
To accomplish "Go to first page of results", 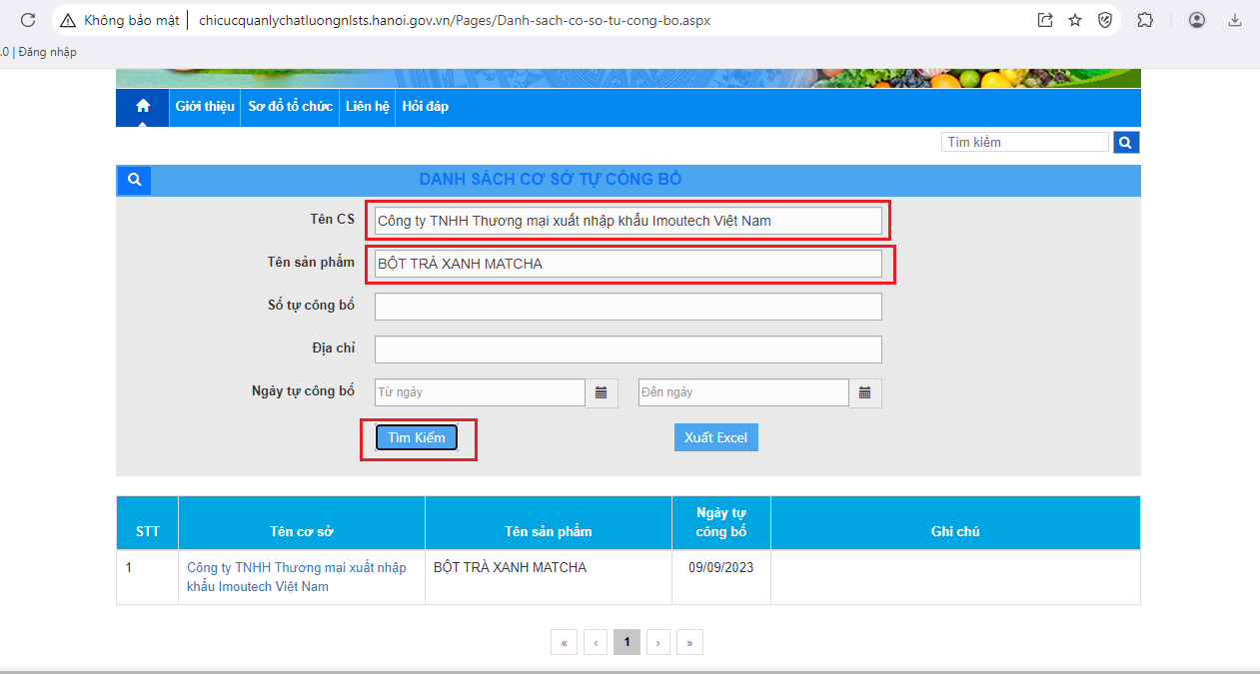I will pyautogui.click(x=564, y=642).
